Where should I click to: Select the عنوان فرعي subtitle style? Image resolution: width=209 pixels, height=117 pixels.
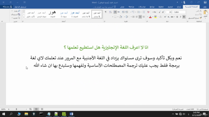pyautogui.click(x=41, y=14)
